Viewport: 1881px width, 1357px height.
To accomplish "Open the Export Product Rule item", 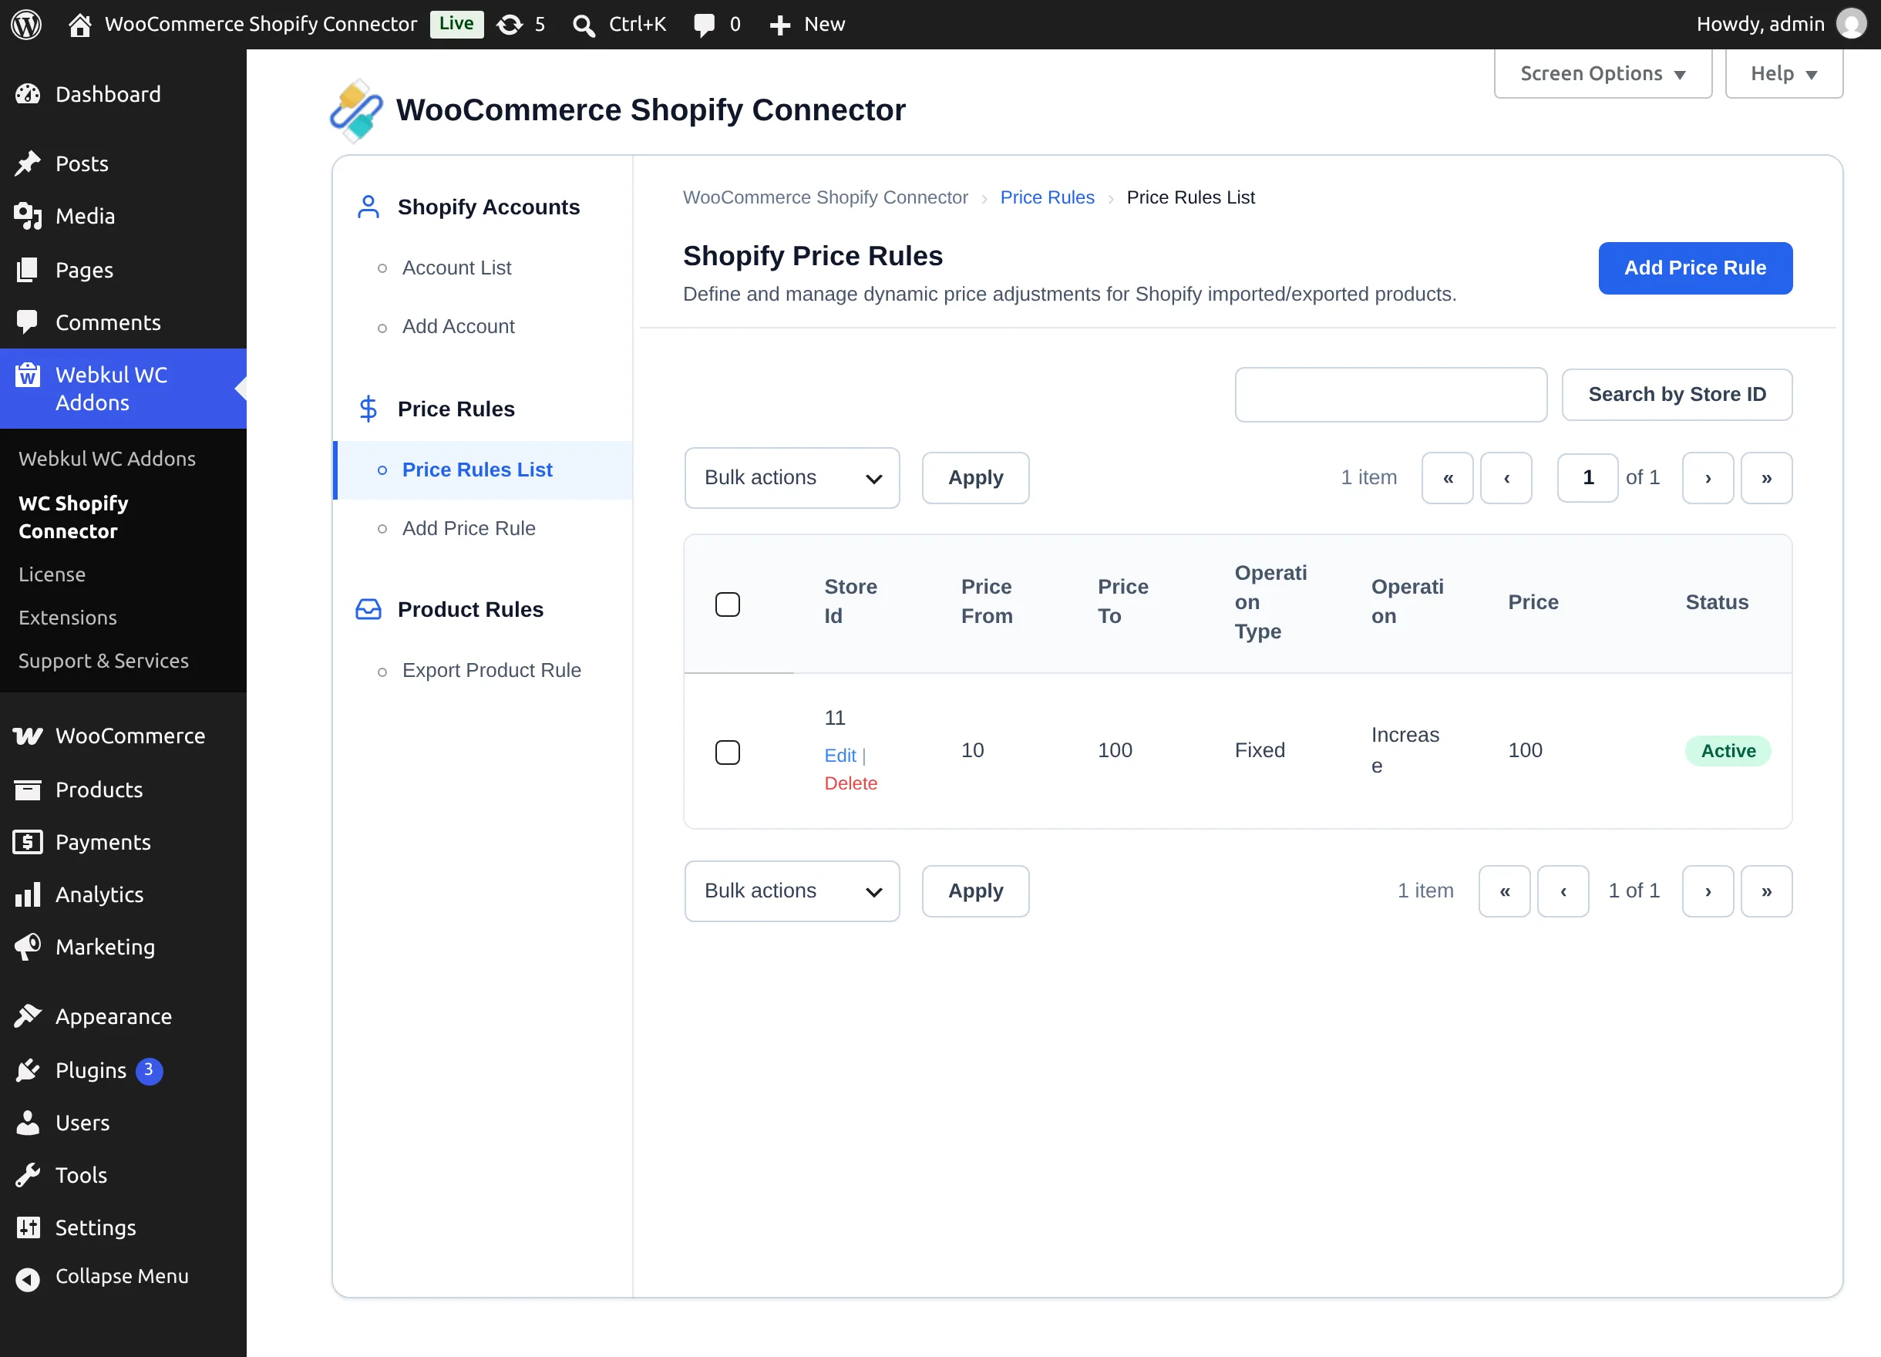I will pyautogui.click(x=491, y=670).
